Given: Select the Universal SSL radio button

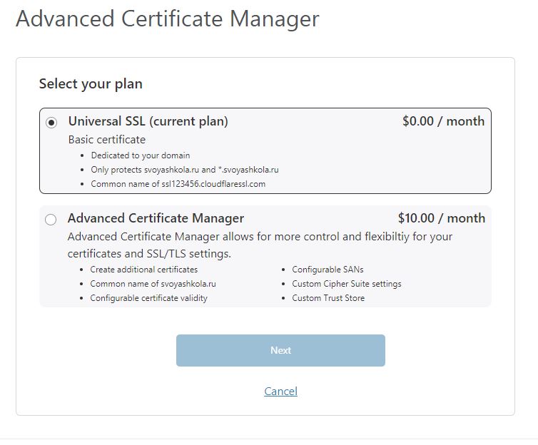Looking at the screenshot, I should pyautogui.click(x=51, y=123).
